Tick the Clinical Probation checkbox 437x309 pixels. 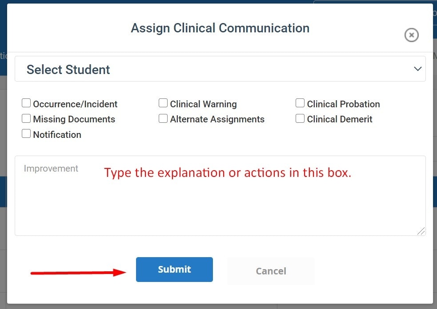[x=300, y=103]
